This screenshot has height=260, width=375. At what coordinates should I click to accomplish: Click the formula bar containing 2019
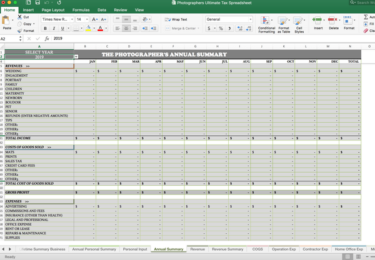point(213,39)
